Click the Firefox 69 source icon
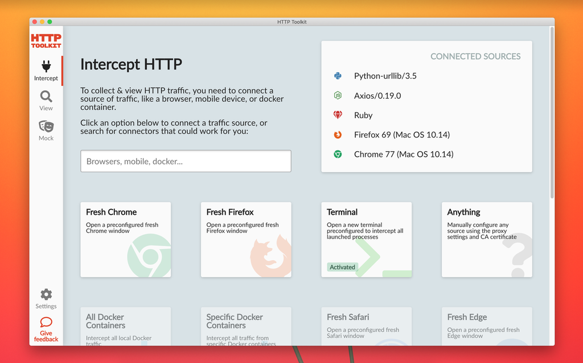 point(336,135)
